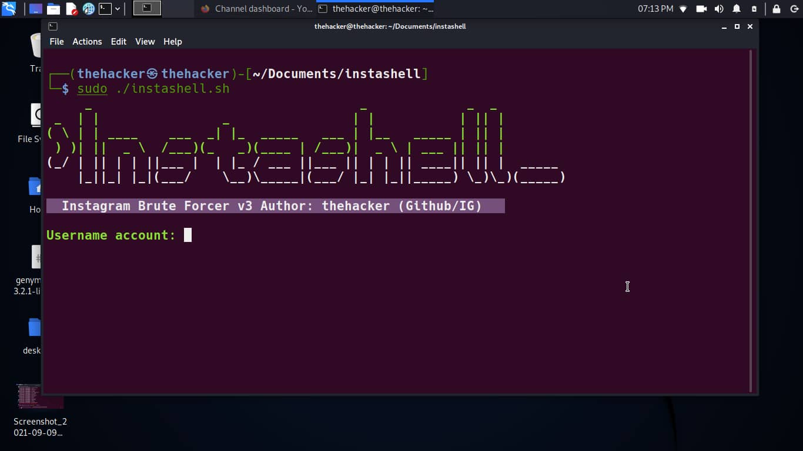Viewport: 803px width, 451px height.
Task: Open the terminal View menu
Action: click(145, 42)
